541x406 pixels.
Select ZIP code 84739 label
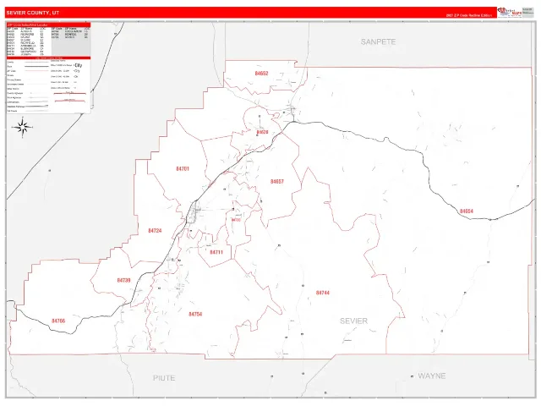click(x=123, y=280)
